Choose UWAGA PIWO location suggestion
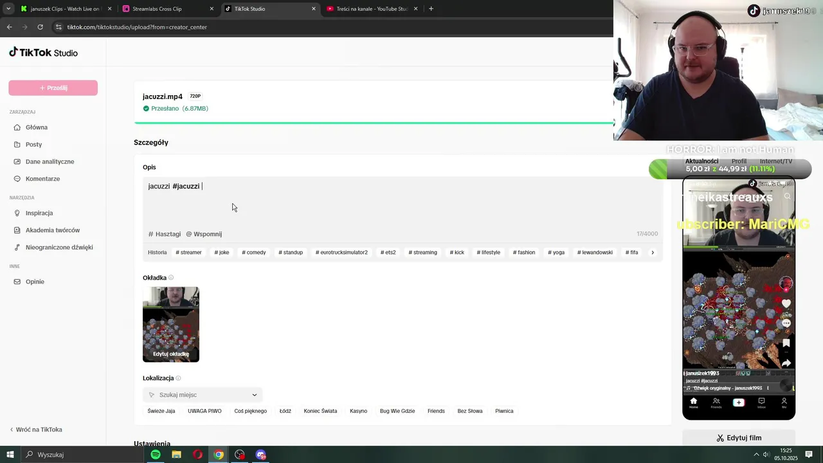Image resolution: width=823 pixels, height=463 pixels. click(x=204, y=411)
